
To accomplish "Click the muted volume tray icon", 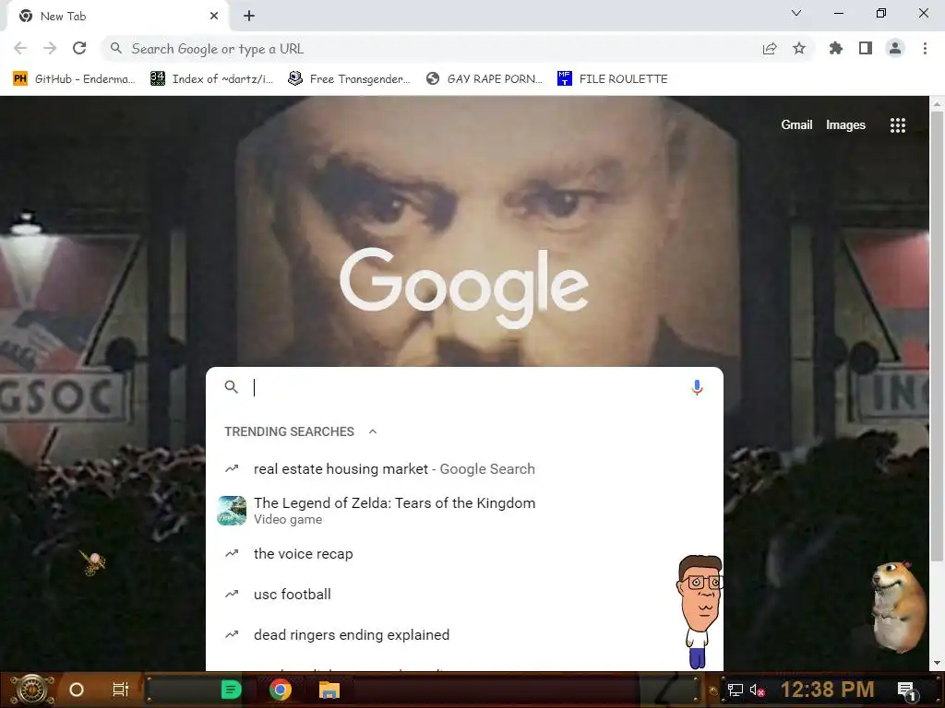I will click(758, 690).
